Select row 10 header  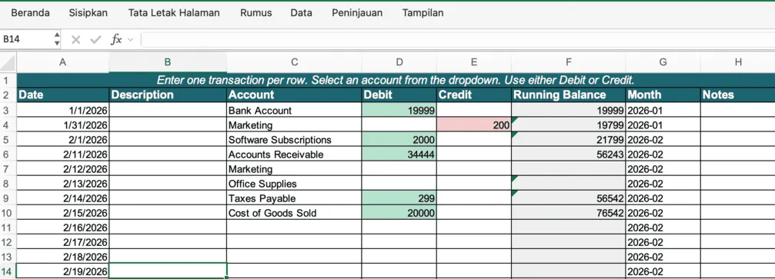tap(8, 213)
